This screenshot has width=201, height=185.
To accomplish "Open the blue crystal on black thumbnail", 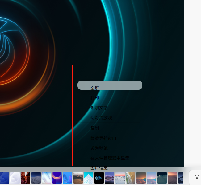I will pos(99,178).
